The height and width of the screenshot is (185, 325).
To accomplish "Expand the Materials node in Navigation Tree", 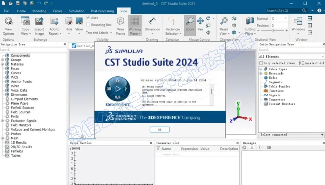I will coord(2,64).
